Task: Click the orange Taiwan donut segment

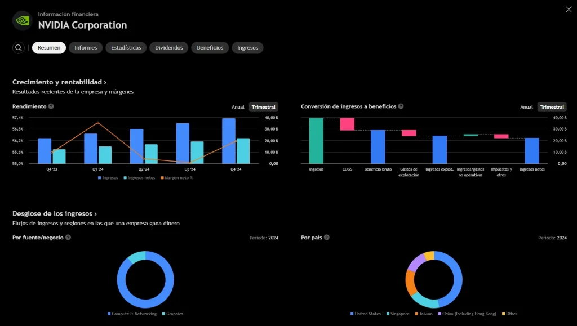Action: [x=410, y=282]
